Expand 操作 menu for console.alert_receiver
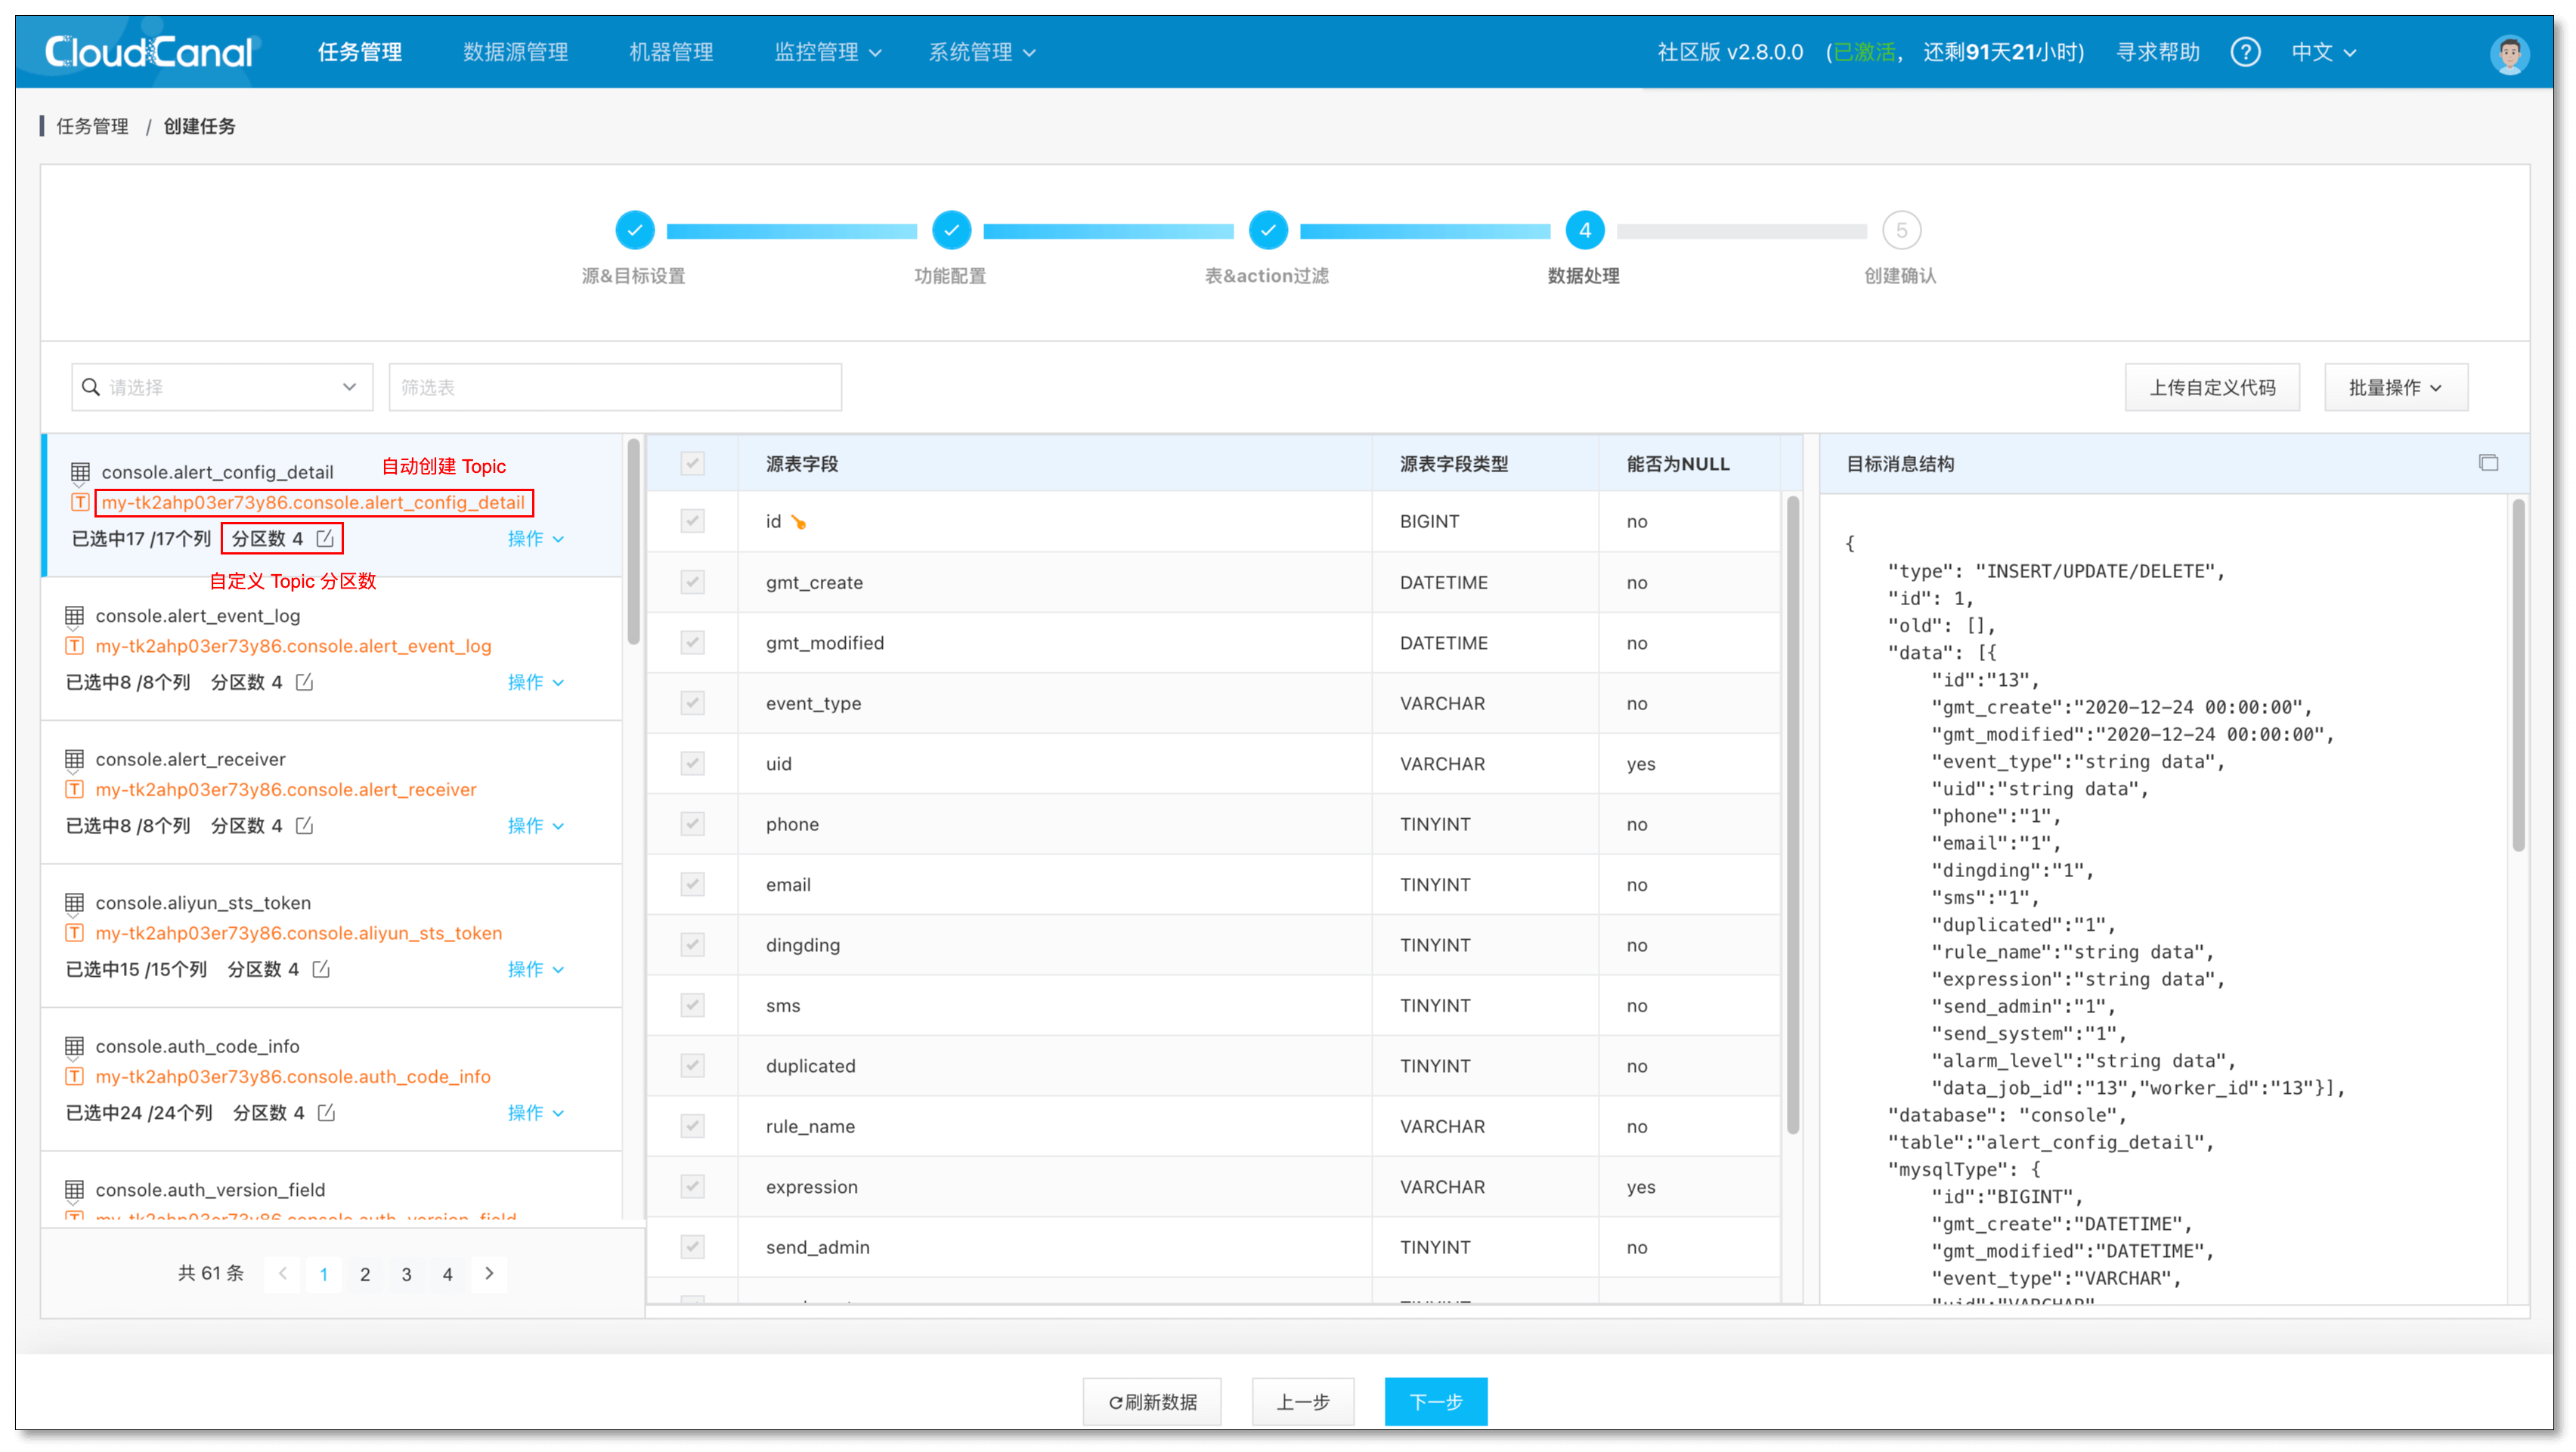The image size is (2576, 1452). click(535, 826)
